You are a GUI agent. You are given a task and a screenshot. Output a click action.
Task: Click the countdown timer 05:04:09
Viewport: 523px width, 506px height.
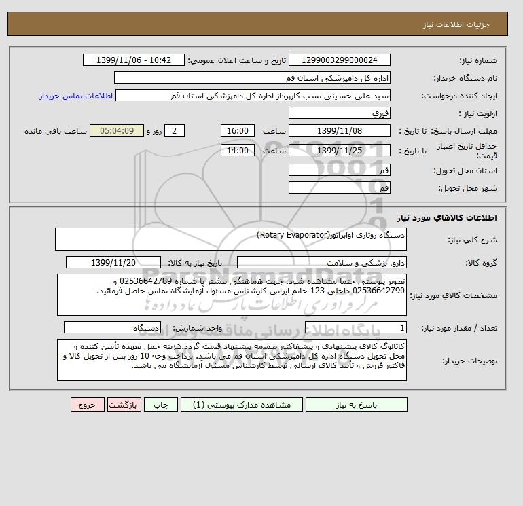(117, 131)
